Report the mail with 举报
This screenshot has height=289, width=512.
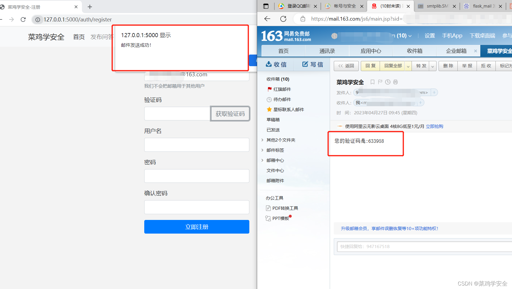point(467,66)
